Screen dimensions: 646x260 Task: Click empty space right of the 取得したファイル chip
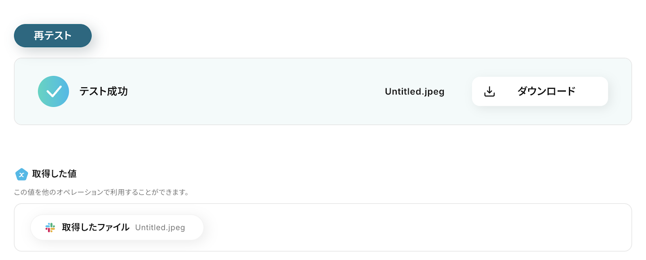[404, 228]
